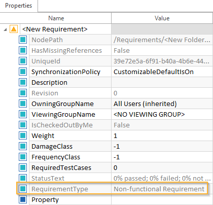This screenshot has width=213, height=205.
Task: Click the FrequencyClass value cell
Action: pyautogui.click(x=162, y=157)
